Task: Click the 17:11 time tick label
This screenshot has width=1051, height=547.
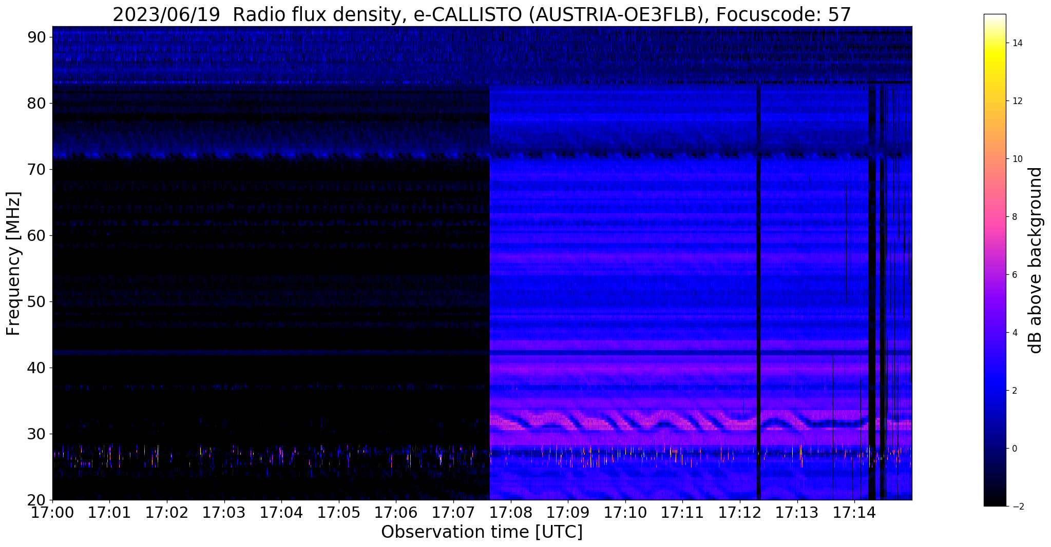Action: pos(682,512)
